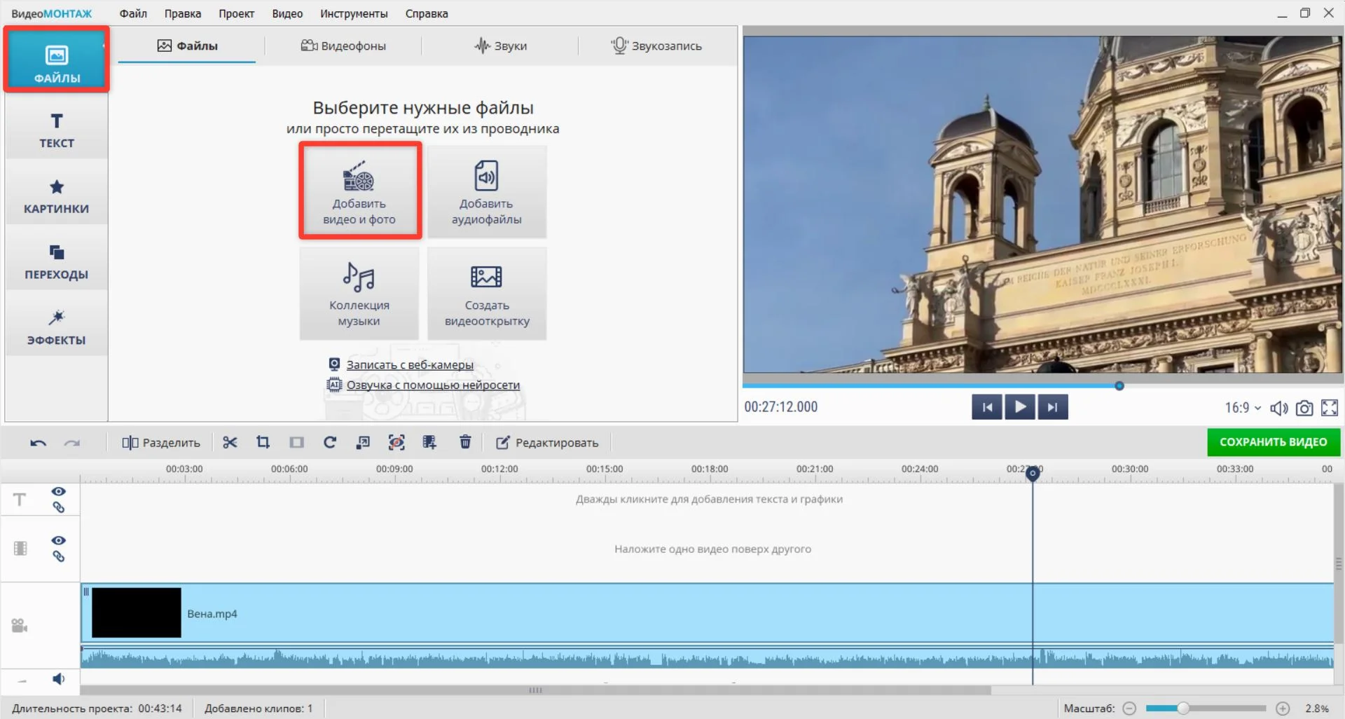Image resolution: width=1345 pixels, height=719 pixels.
Task: Toggle visibility of the overlay video track
Action: tap(59, 540)
